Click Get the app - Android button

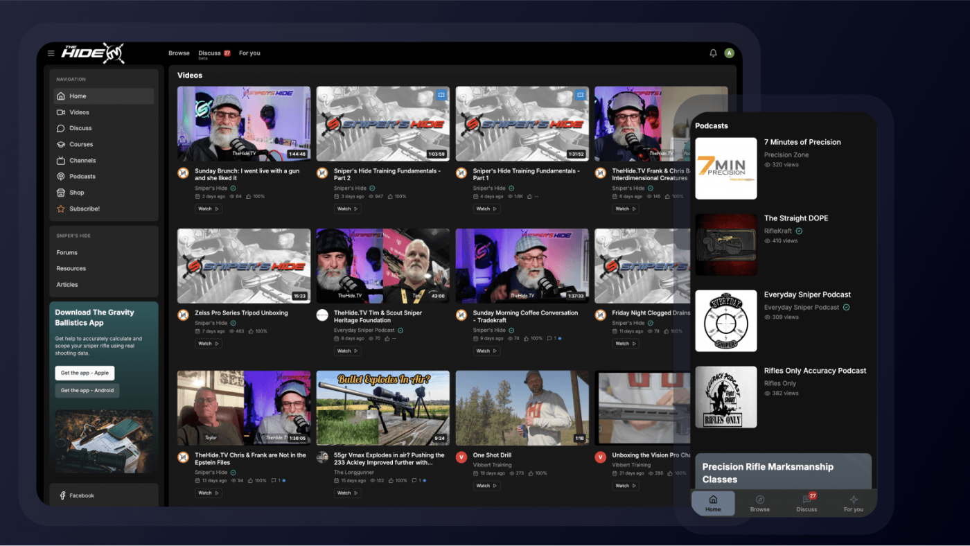pyautogui.click(x=87, y=391)
